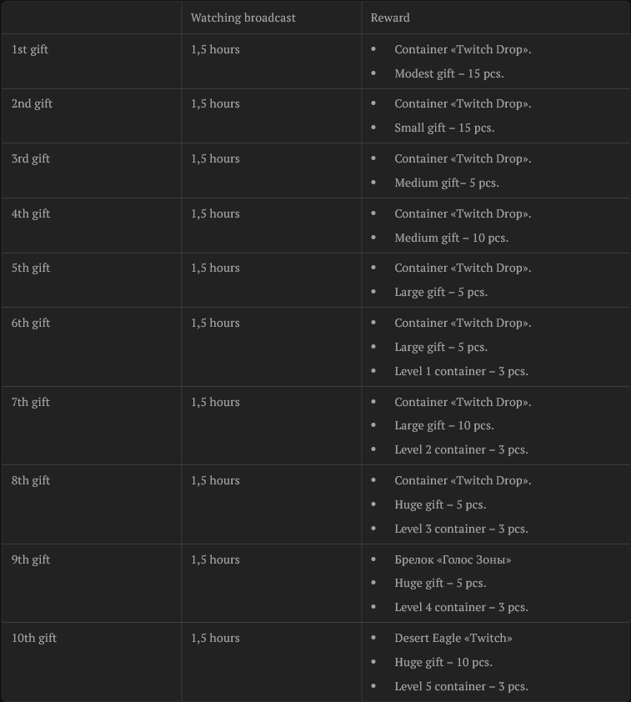
Task: Select the "2nd gift" row label
Action: point(32,103)
